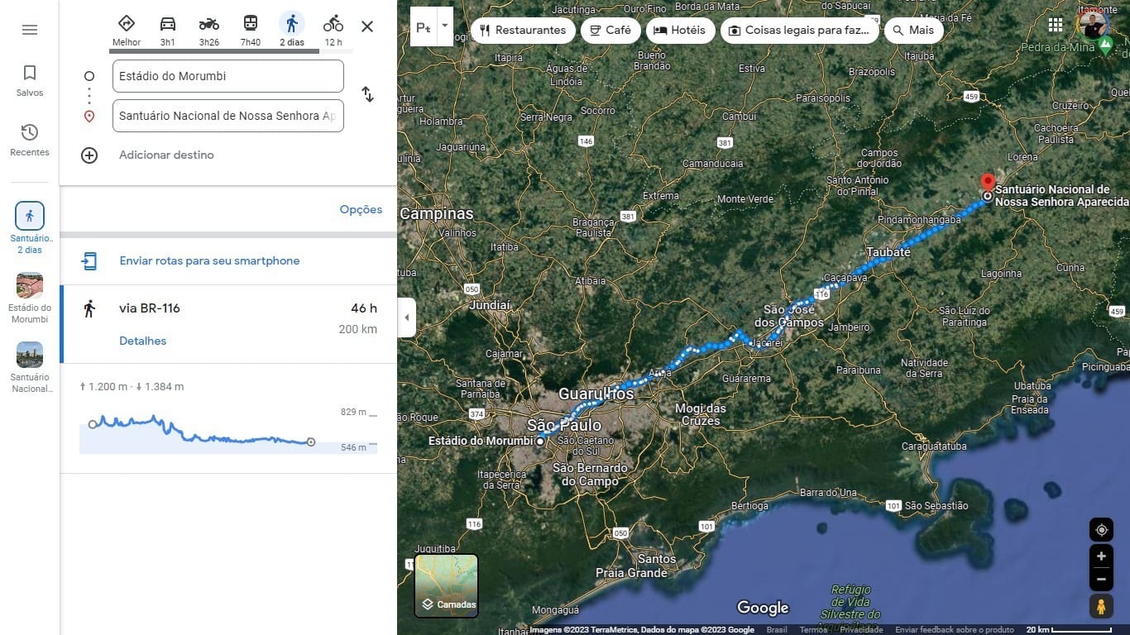
Task: Open Santuário 2 dias recent item
Action: point(30,228)
